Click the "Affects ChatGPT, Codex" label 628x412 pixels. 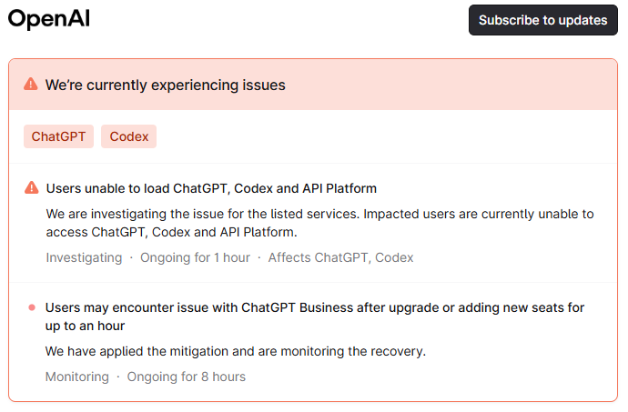point(340,257)
